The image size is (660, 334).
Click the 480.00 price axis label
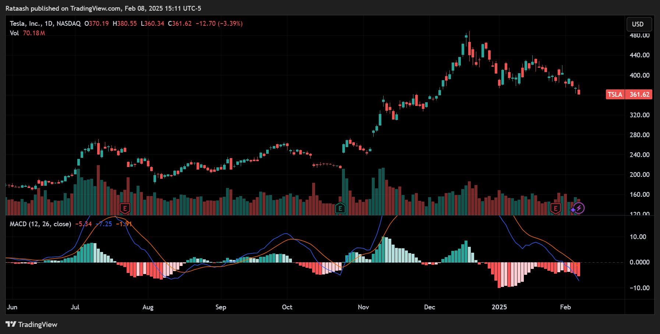click(x=639, y=35)
